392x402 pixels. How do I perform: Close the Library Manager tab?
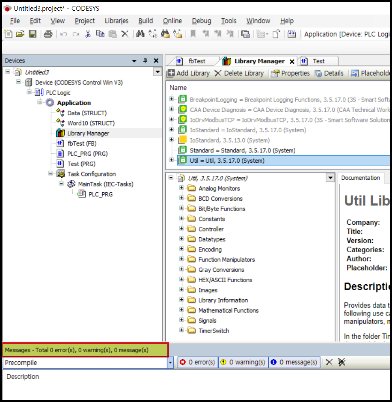(292, 62)
